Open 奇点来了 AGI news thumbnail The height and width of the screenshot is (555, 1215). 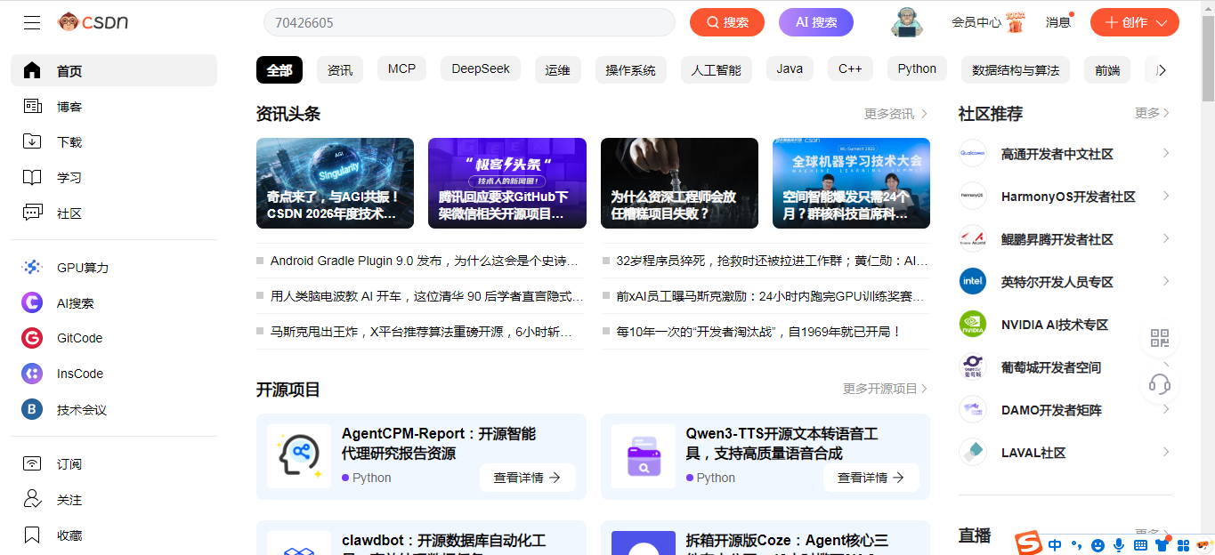[x=335, y=183]
